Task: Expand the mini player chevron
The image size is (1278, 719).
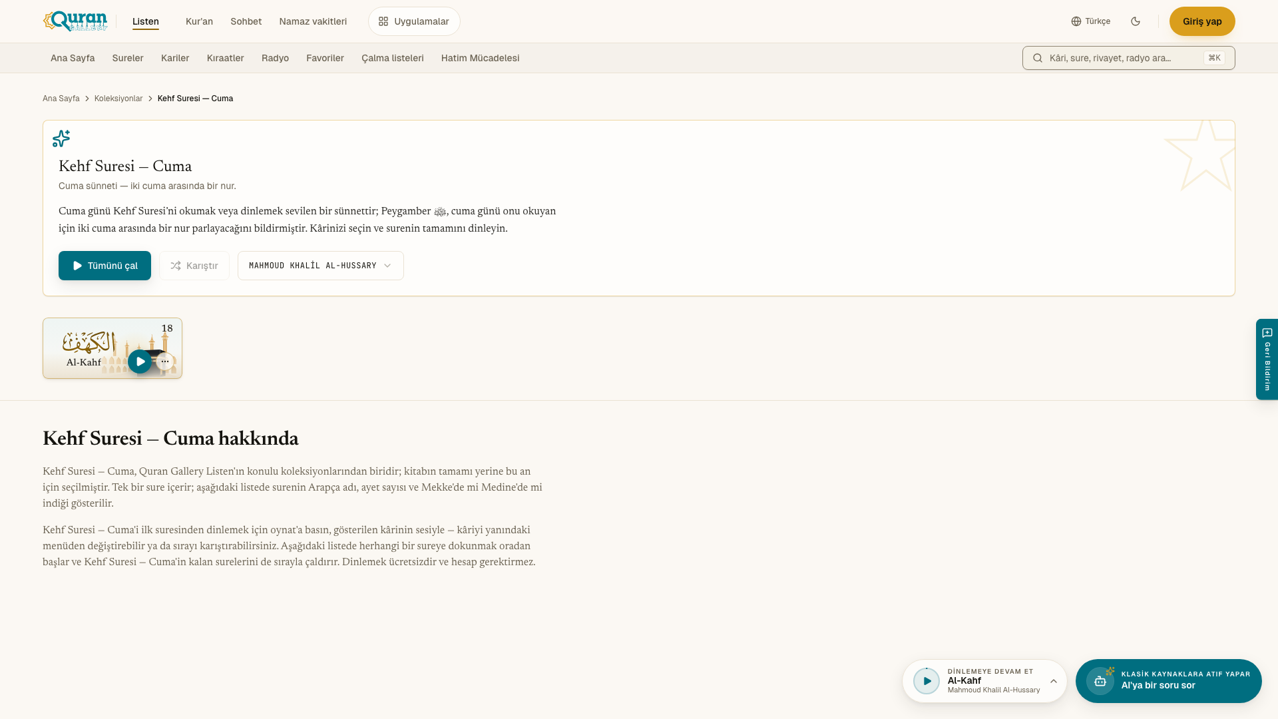Action: [1054, 681]
